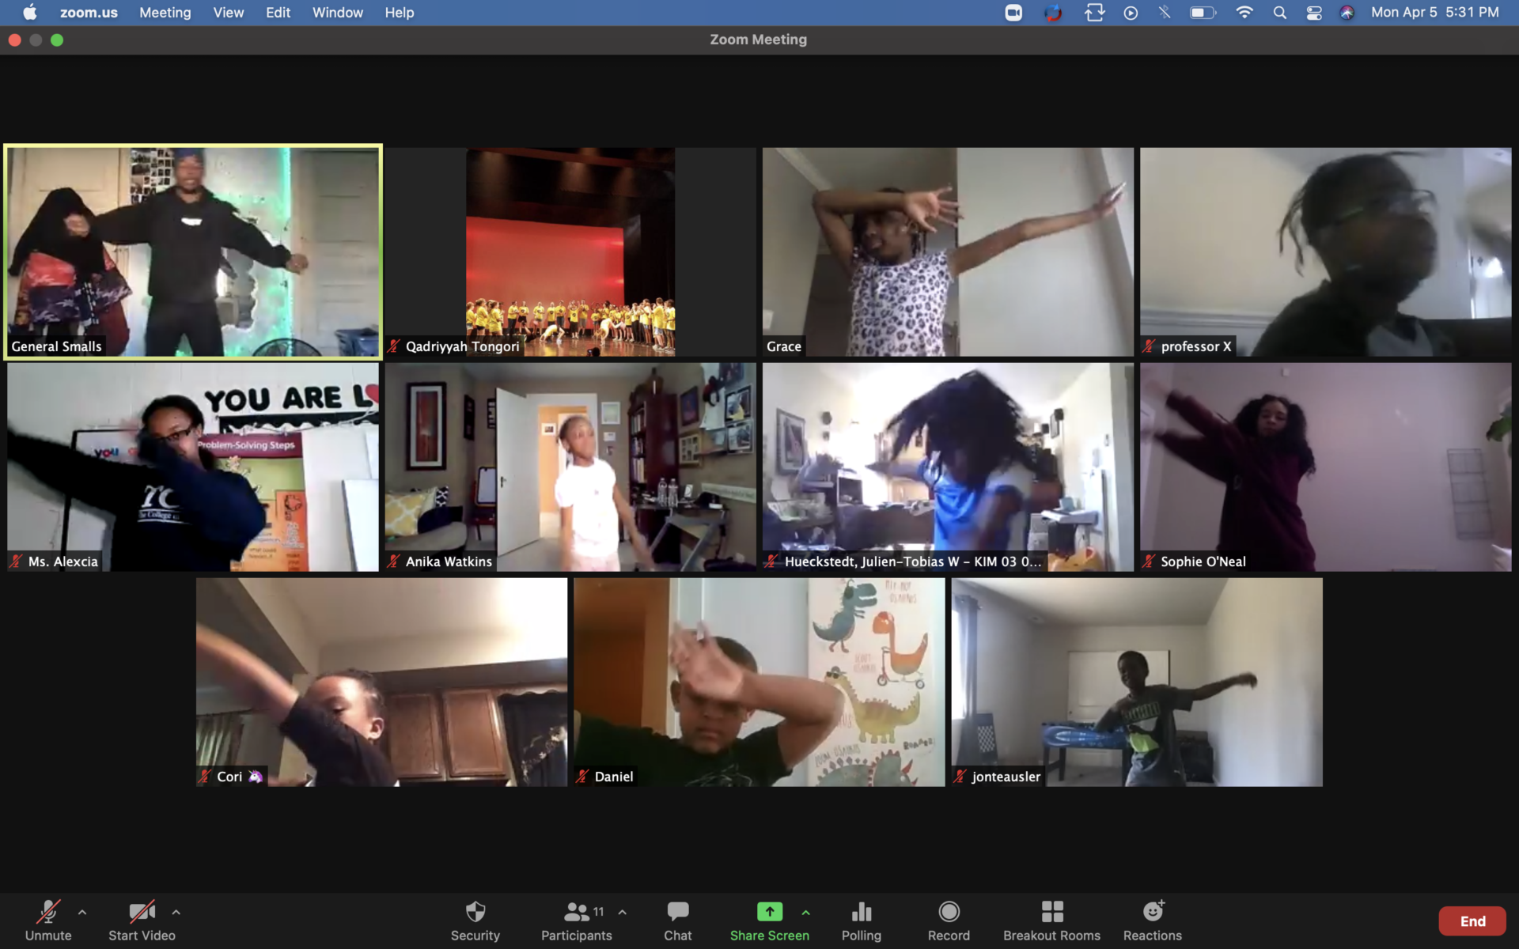This screenshot has width=1519, height=949.
Task: Open macOS Control Center toggles icon
Action: click(1314, 13)
